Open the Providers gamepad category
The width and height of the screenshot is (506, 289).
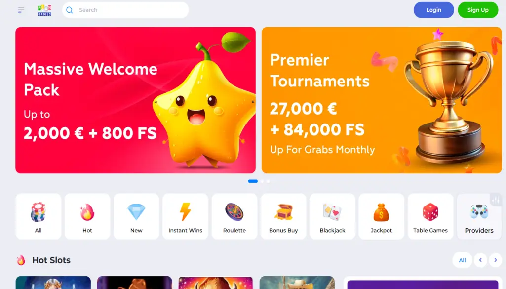point(479,216)
